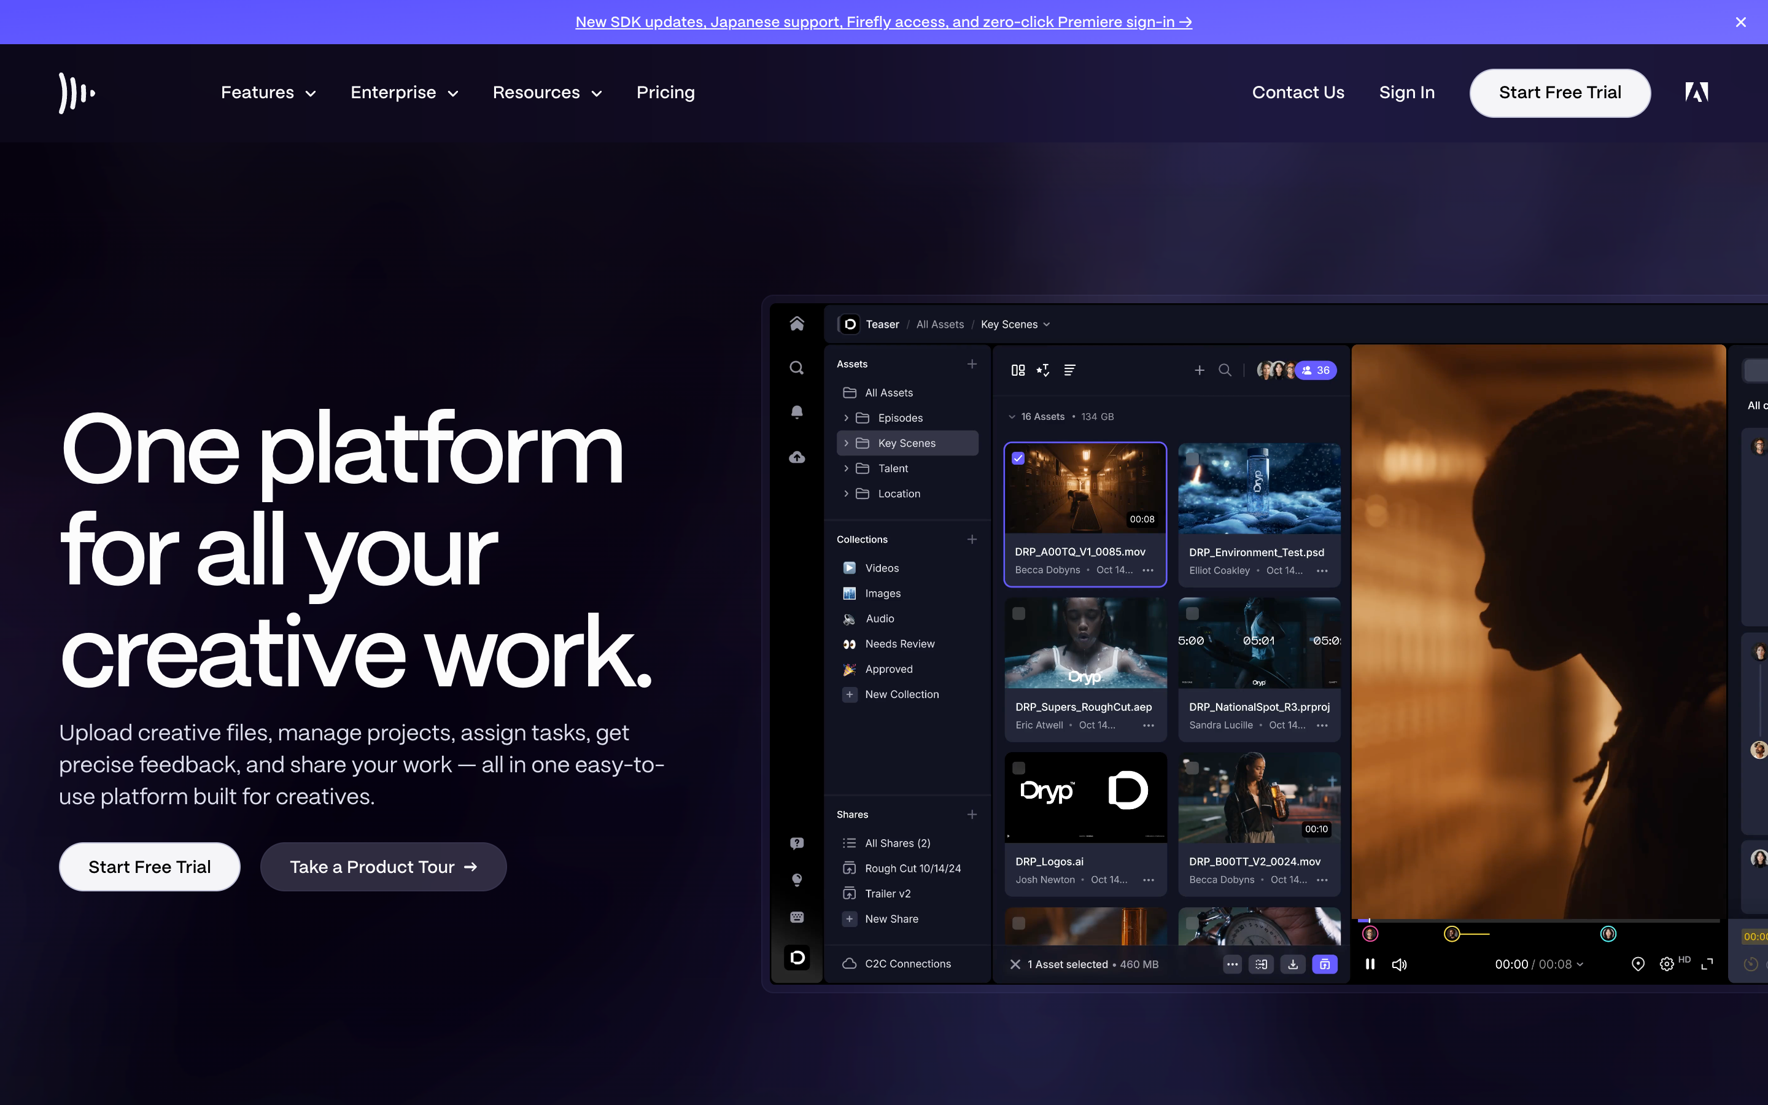Viewport: 1768px width, 1105px height.
Task: Open more options for DRP_A00TQ_V1_0085.mov
Action: point(1148,570)
